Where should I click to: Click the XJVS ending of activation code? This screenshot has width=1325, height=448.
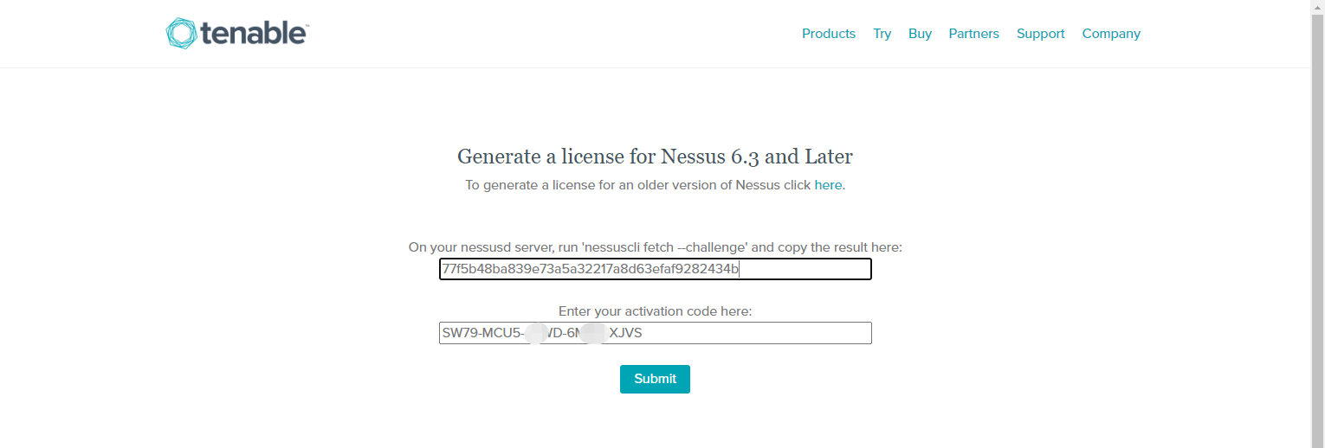625,333
